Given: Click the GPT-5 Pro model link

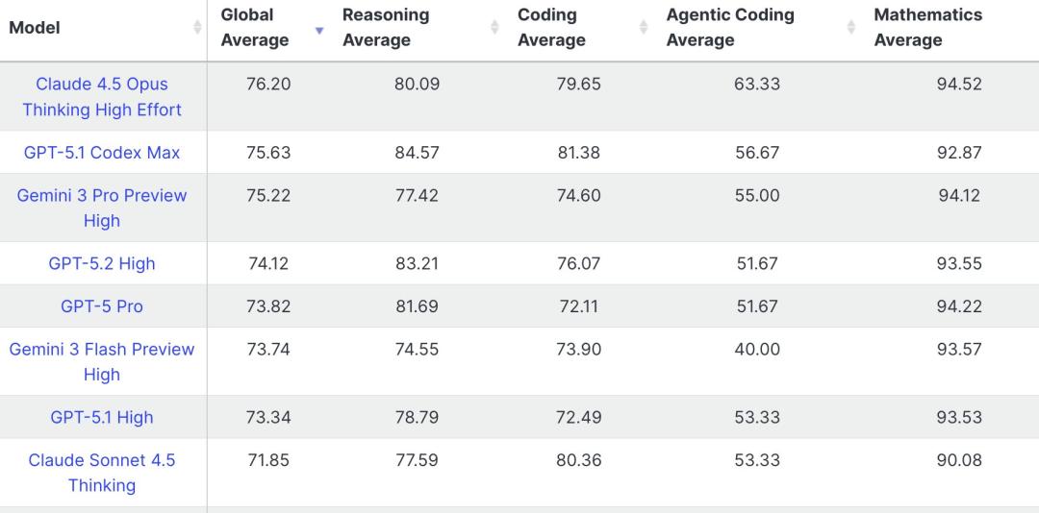Looking at the screenshot, I should (102, 306).
